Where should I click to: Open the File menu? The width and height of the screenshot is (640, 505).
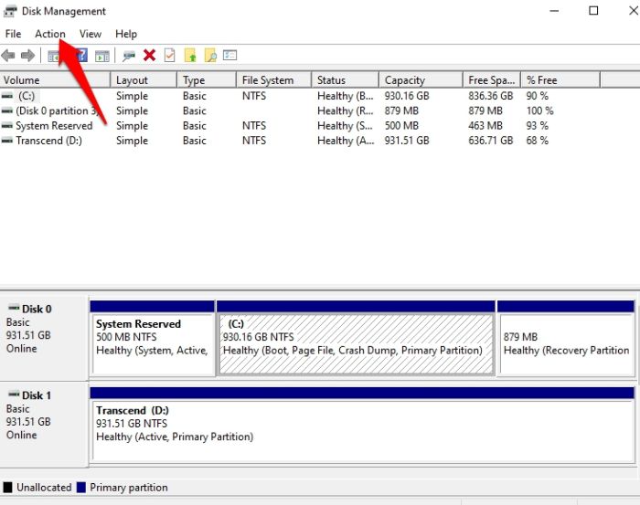coord(13,34)
